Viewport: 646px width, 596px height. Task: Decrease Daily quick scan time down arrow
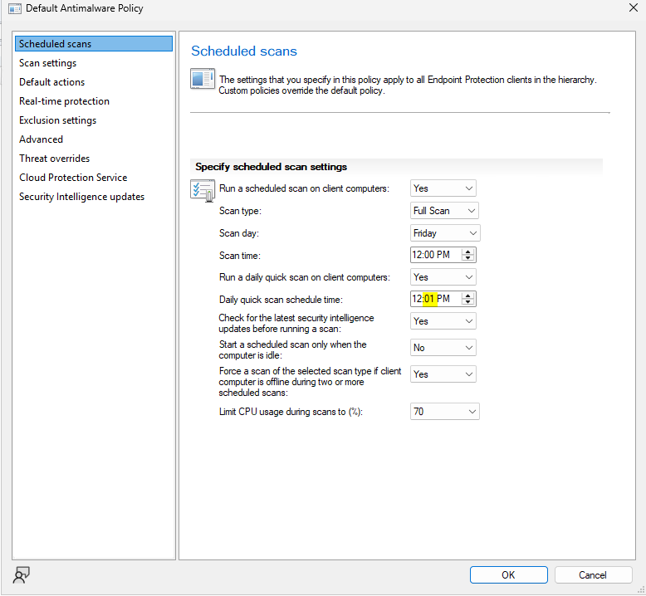click(x=467, y=302)
